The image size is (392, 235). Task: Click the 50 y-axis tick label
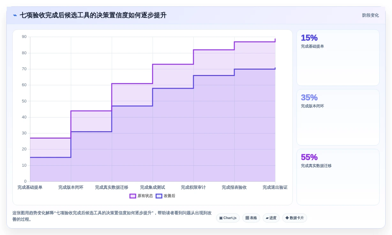[24, 101]
